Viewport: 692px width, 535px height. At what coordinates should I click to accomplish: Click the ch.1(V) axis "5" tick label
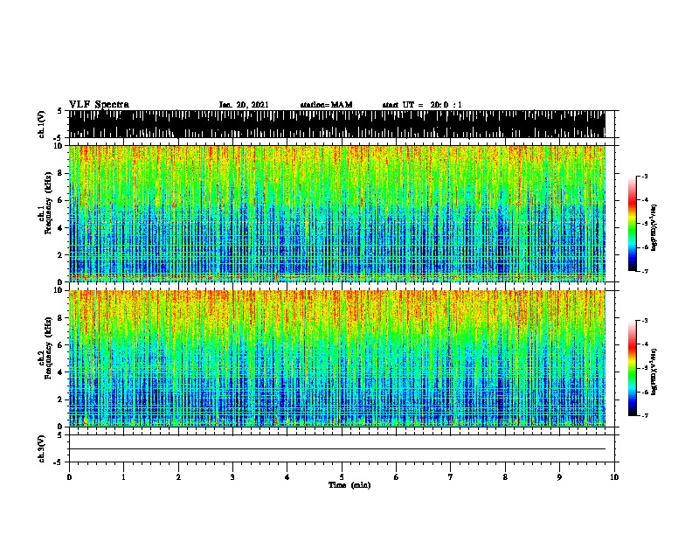pyautogui.click(x=59, y=111)
